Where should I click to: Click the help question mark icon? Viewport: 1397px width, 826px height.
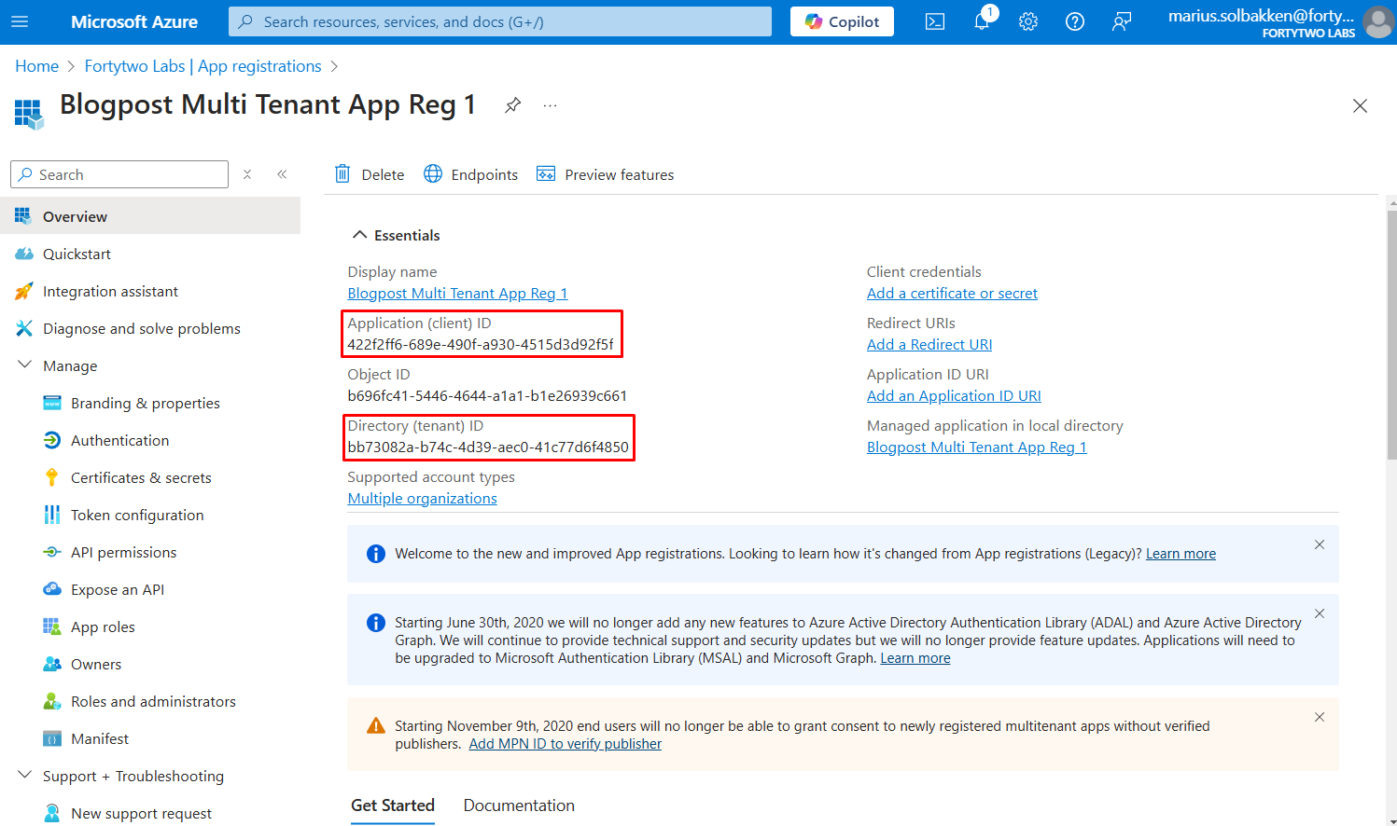point(1074,21)
